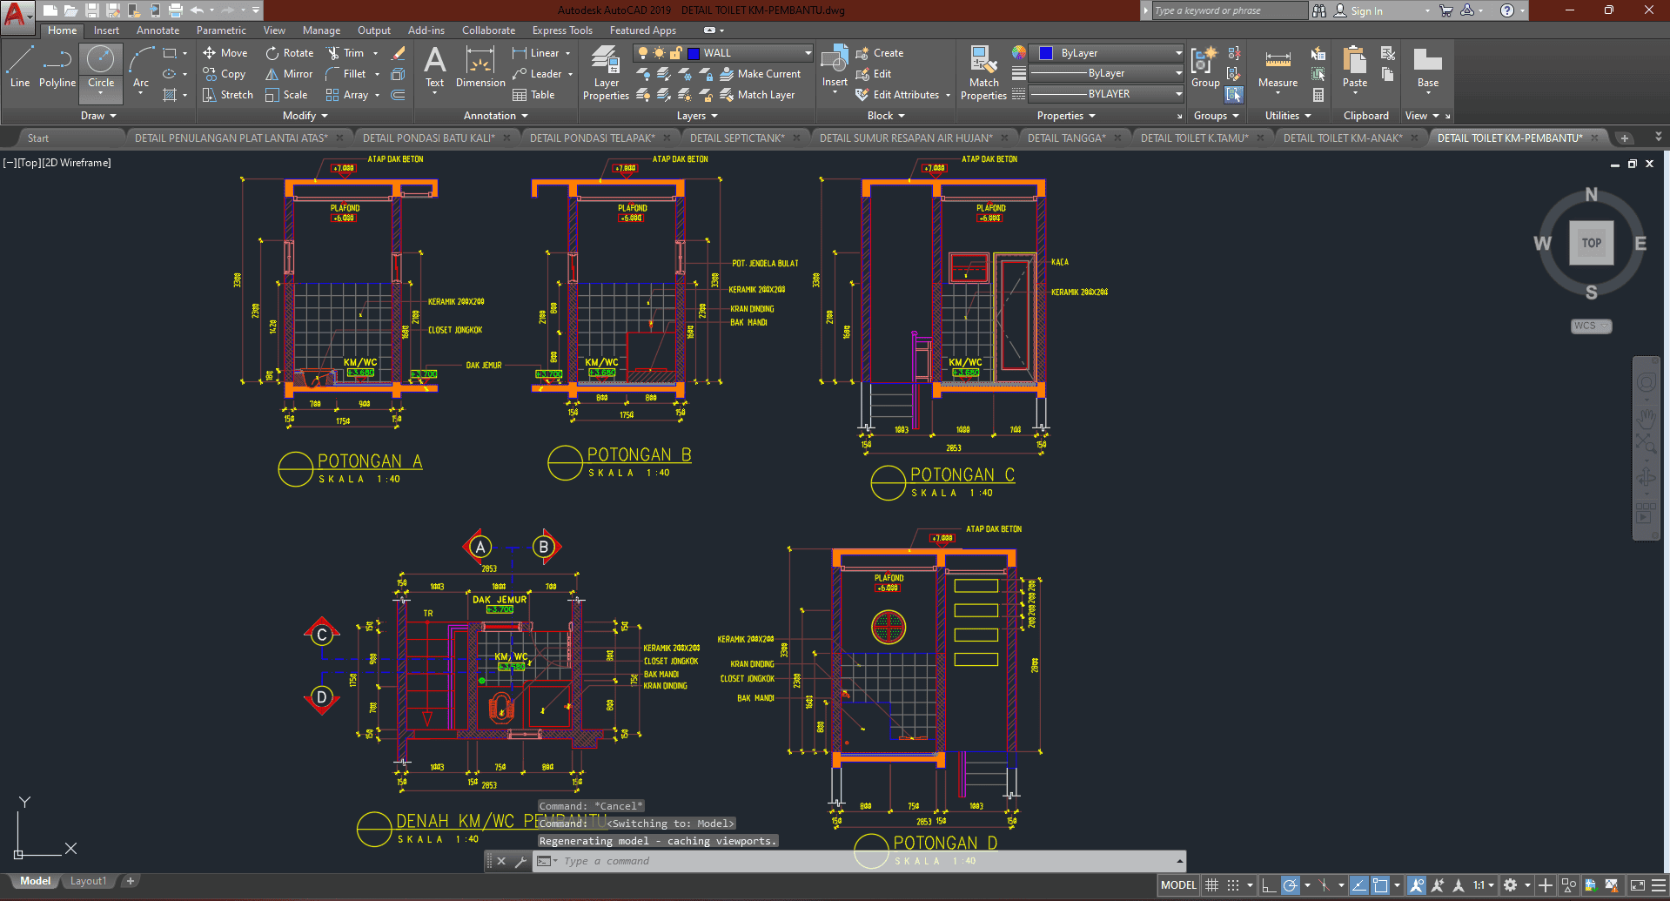This screenshot has height=901, width=1670.
Task: Open the WALL layer dropdown
Action: click(808, 53)
